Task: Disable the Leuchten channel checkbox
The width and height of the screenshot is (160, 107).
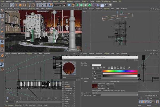Action: pos(74,86)
